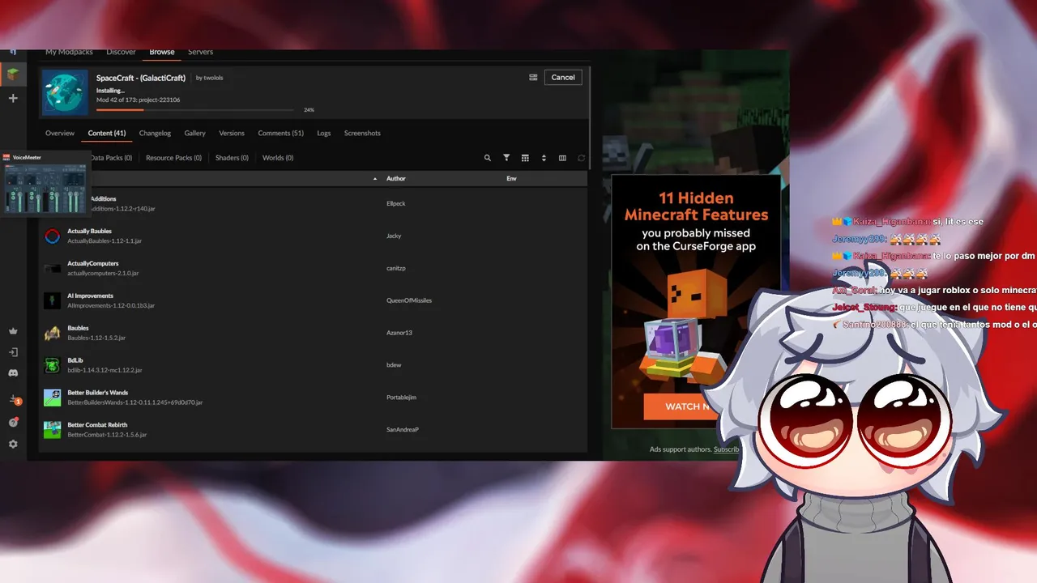Click the WATCH NOW ad button
The width and height of the screenshot is (1037, 583).
pos(688,406)
